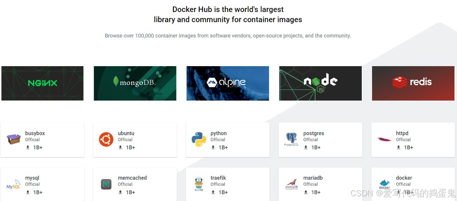Click the download icon in the ubuntu card
This screenshot has width=457, height=201.
(120, 147)
